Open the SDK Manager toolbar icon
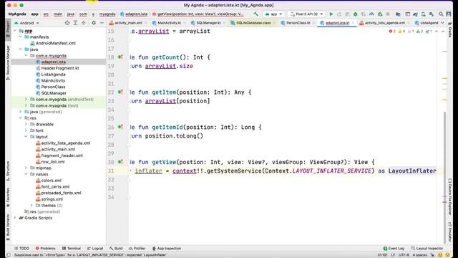458x258 pixels. point(432,14)
